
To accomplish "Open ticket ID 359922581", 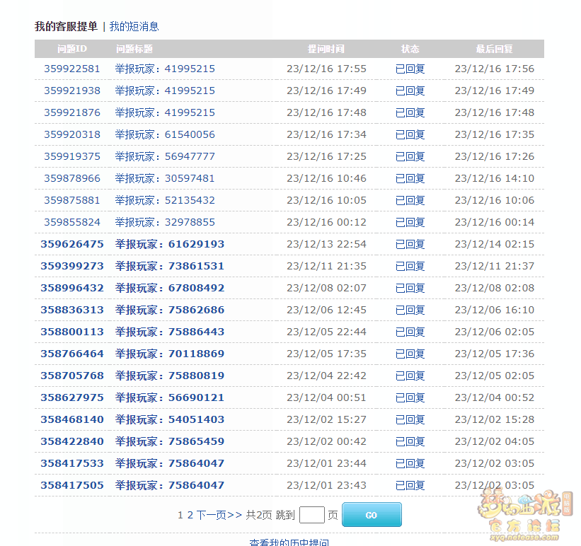I will coord(72,69).
